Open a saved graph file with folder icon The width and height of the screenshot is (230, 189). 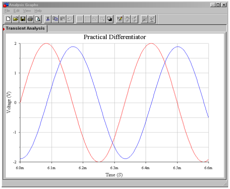click(x=16, y=19)
